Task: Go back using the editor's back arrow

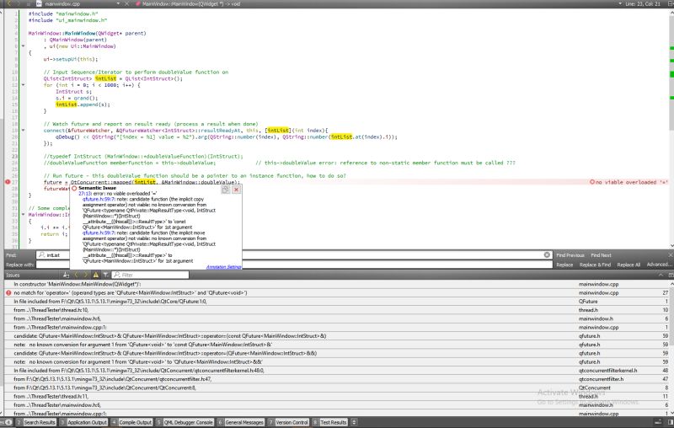Action: coord(8,3)
